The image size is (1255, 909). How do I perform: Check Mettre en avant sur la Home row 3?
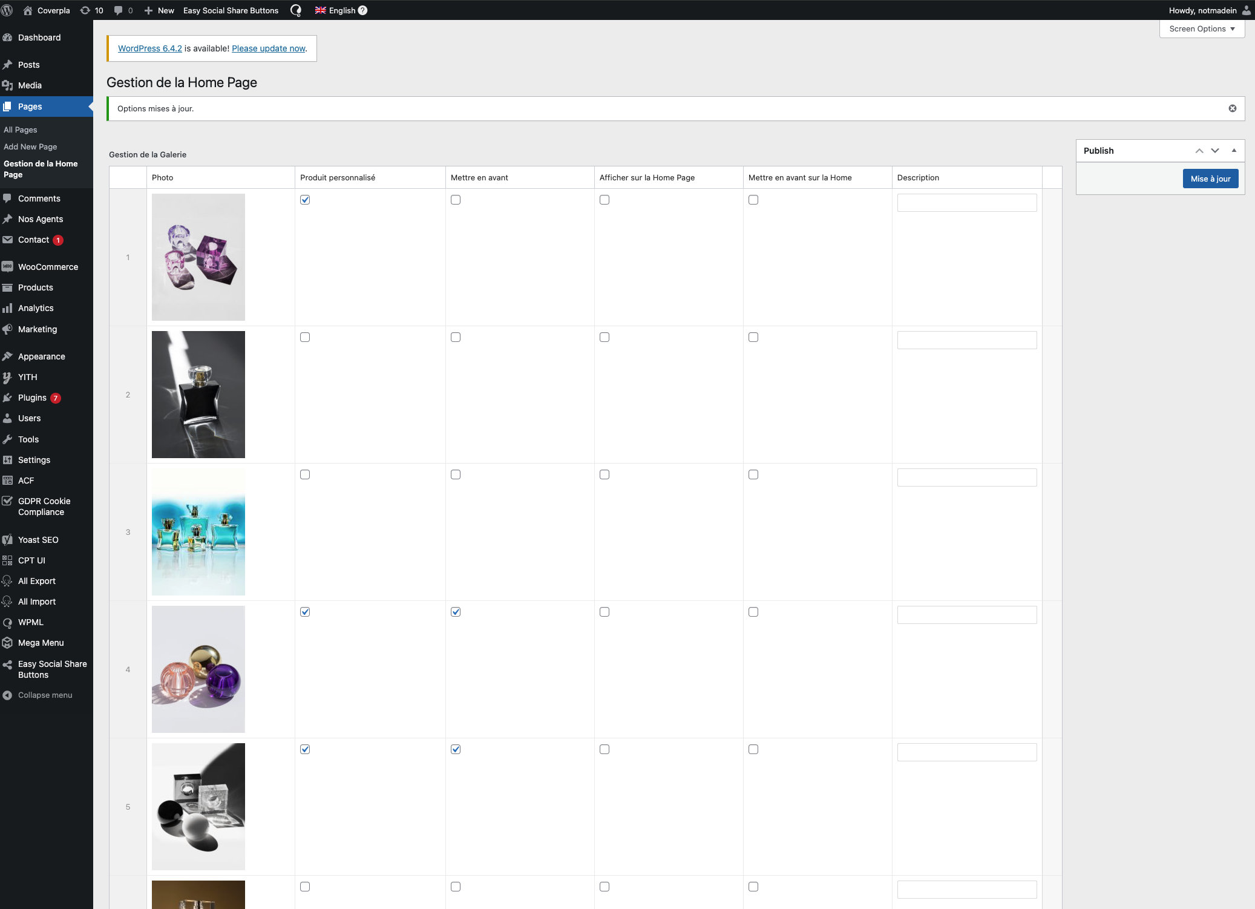tap(753, 474)
